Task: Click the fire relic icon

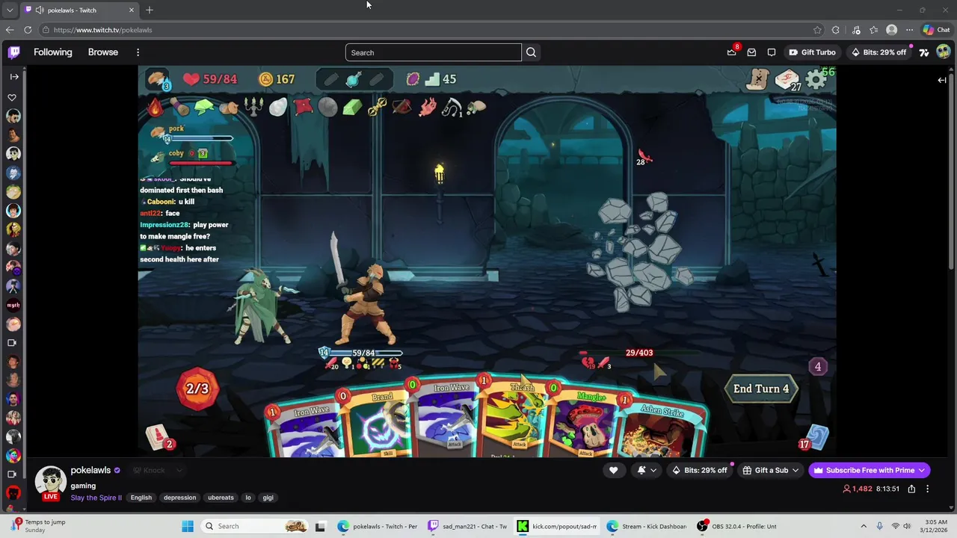Action: coord(155,108)
